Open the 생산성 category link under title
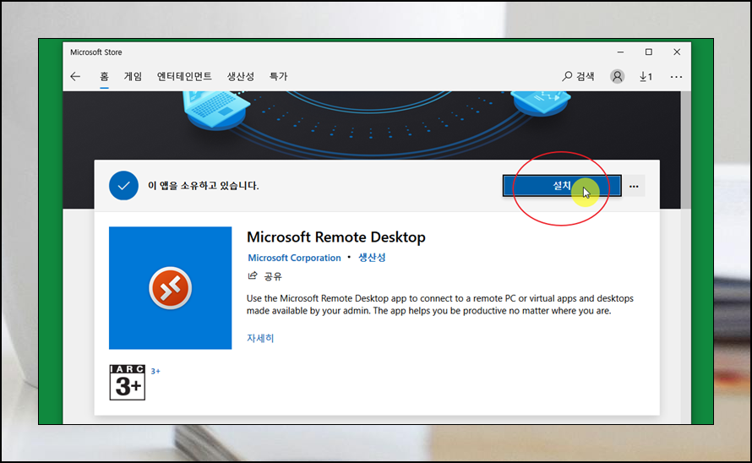Image resolution: width=752 pixels, height=463 pixels. [372, 258]
